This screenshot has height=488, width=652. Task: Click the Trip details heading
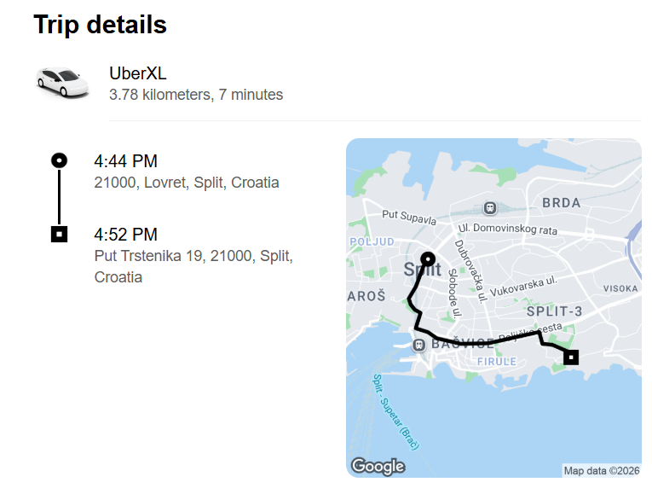coord(100,26)
